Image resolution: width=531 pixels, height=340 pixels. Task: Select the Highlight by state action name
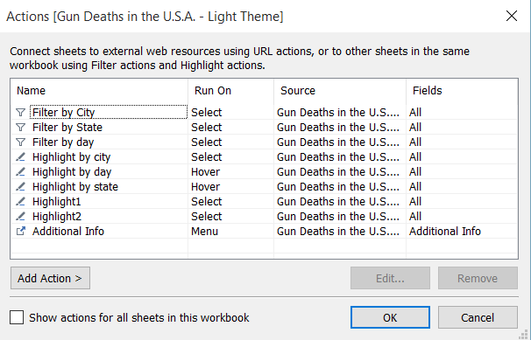point(75,187)
